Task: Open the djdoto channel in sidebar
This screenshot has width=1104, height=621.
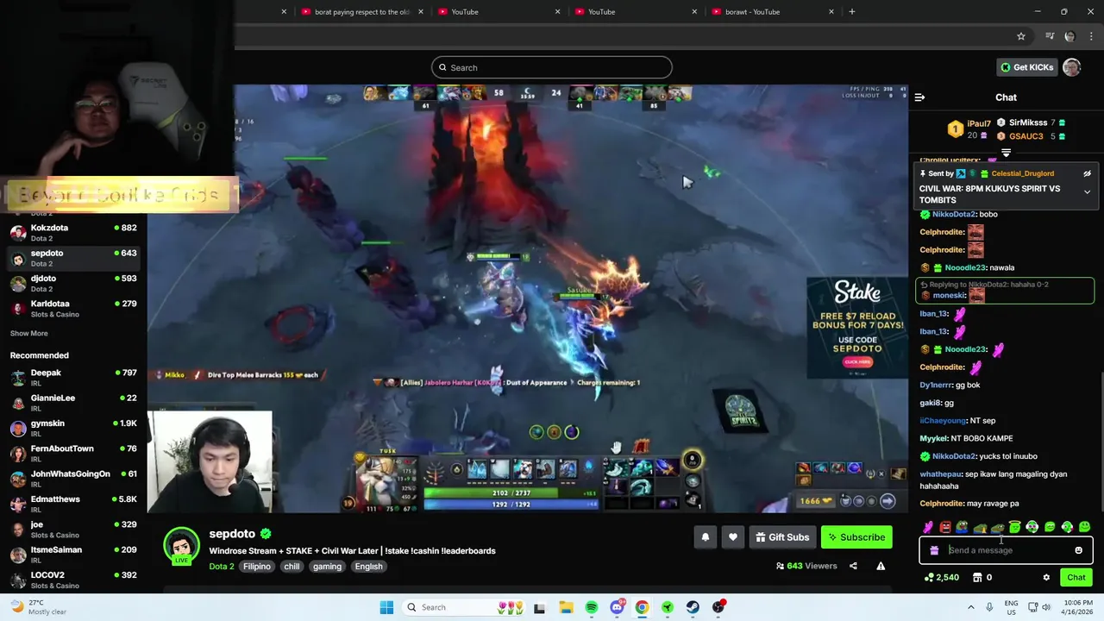Action: [73, 283]
